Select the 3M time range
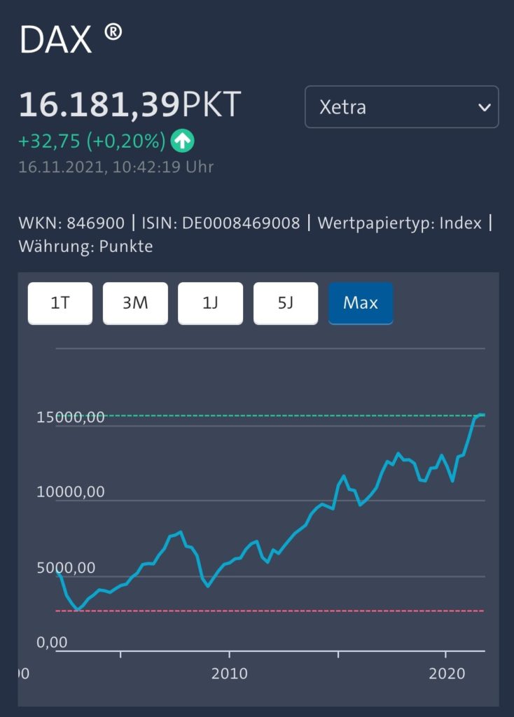The width and height of the screenshot is (514, 717). coord(135,303)
